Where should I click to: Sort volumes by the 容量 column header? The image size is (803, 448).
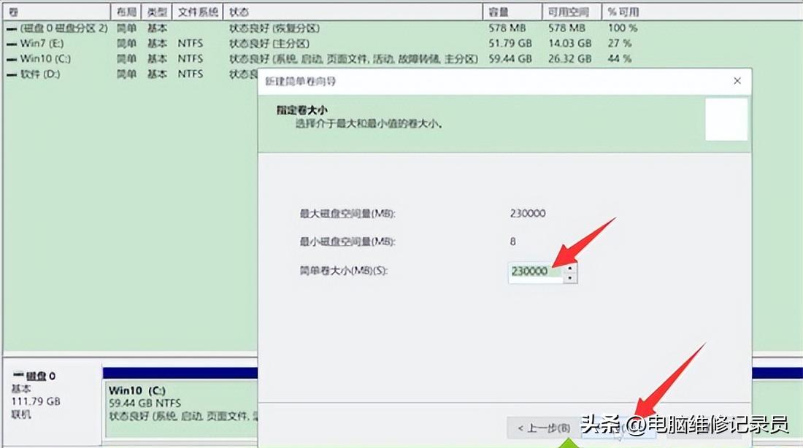[511, 11]
